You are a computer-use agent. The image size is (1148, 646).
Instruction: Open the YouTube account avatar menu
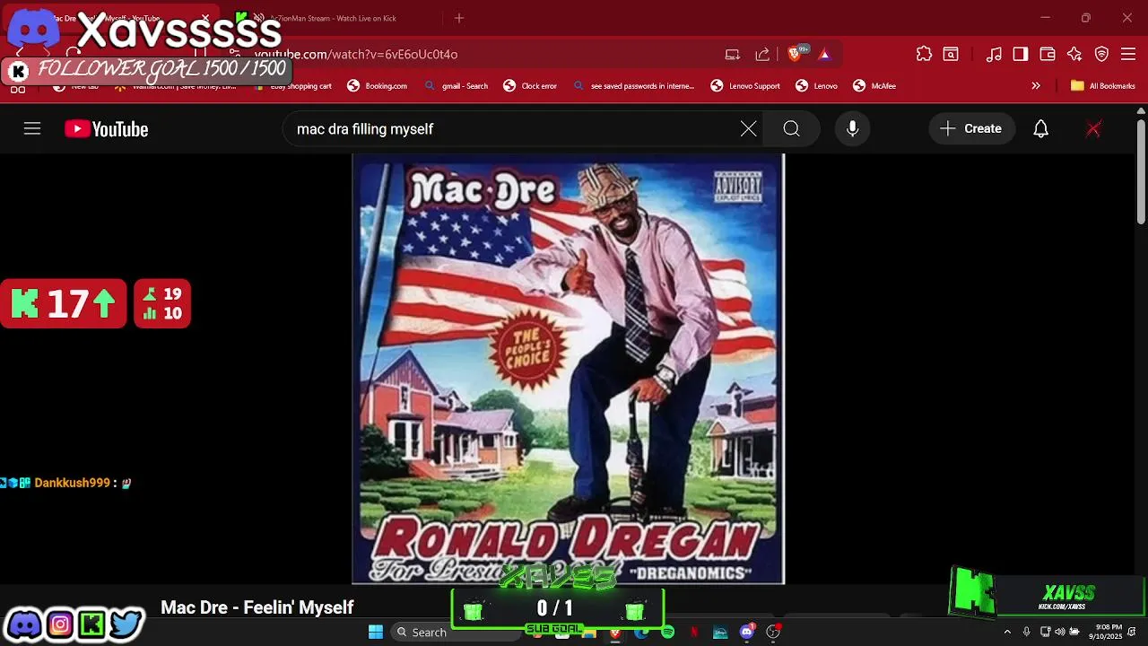coord(1093,129)
